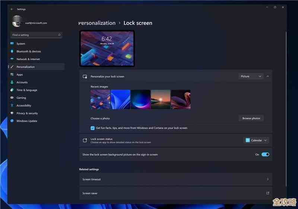Go to Accessibility settings
This screenshot has height=209, width=298.
click(23, 105)
